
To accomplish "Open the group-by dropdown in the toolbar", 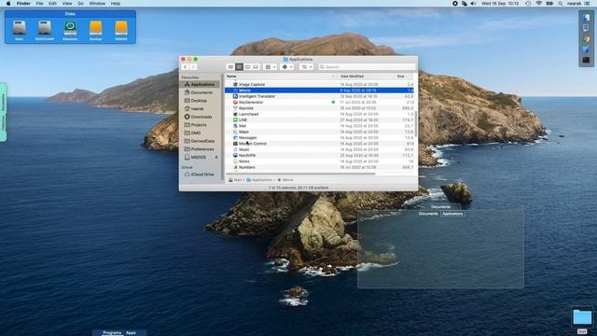I will coord(270,67).
